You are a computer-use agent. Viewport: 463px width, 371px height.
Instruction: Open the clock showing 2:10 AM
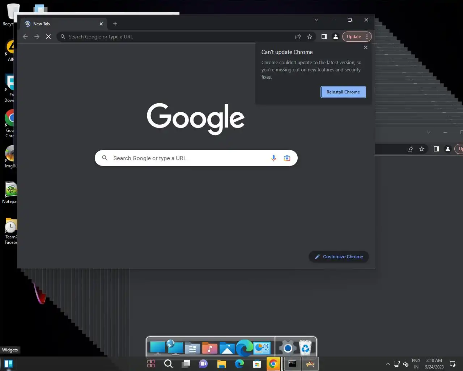434,364
